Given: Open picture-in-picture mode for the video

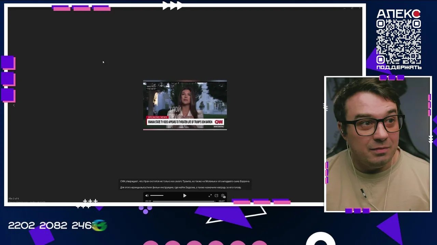Looking at the screenshot, I should (x=216, y=196).
